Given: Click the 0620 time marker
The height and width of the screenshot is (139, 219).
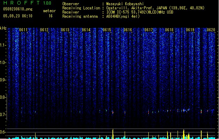Looking at the screenshot, I should 211,30.
